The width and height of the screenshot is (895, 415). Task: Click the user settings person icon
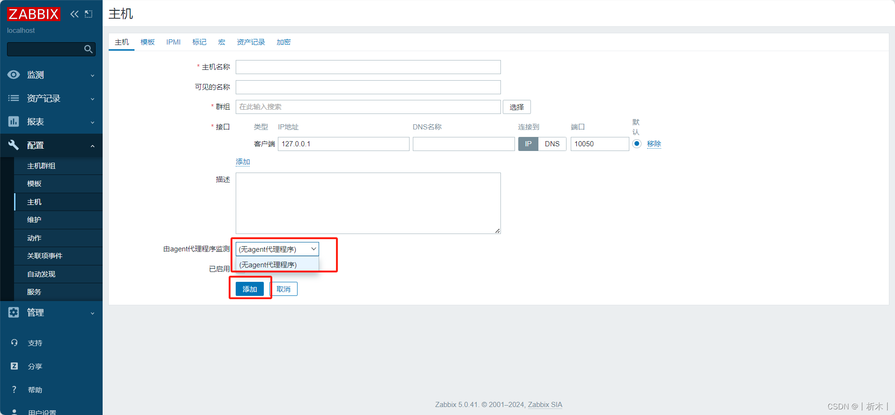(x=14, y=412)
